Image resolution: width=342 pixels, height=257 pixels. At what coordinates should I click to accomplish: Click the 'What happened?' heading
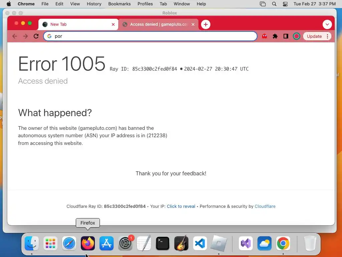pos(55,113)
